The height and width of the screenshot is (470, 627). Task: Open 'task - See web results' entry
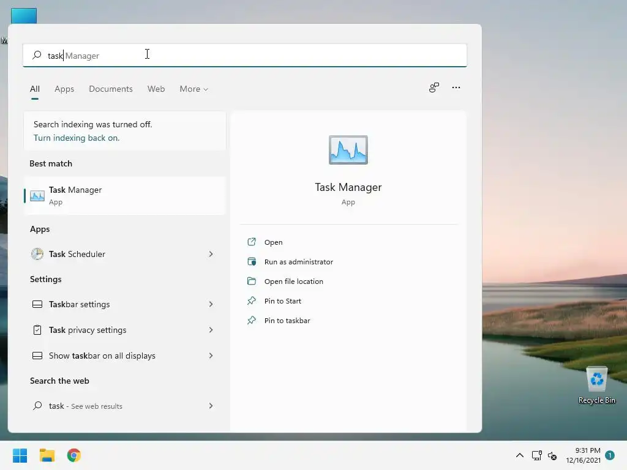125,406
